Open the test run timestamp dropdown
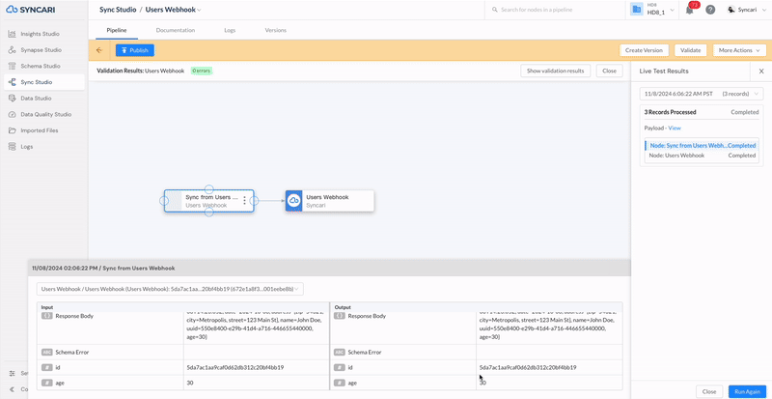The height and width of the screenshot is (399, 772). tap(702, 94)
